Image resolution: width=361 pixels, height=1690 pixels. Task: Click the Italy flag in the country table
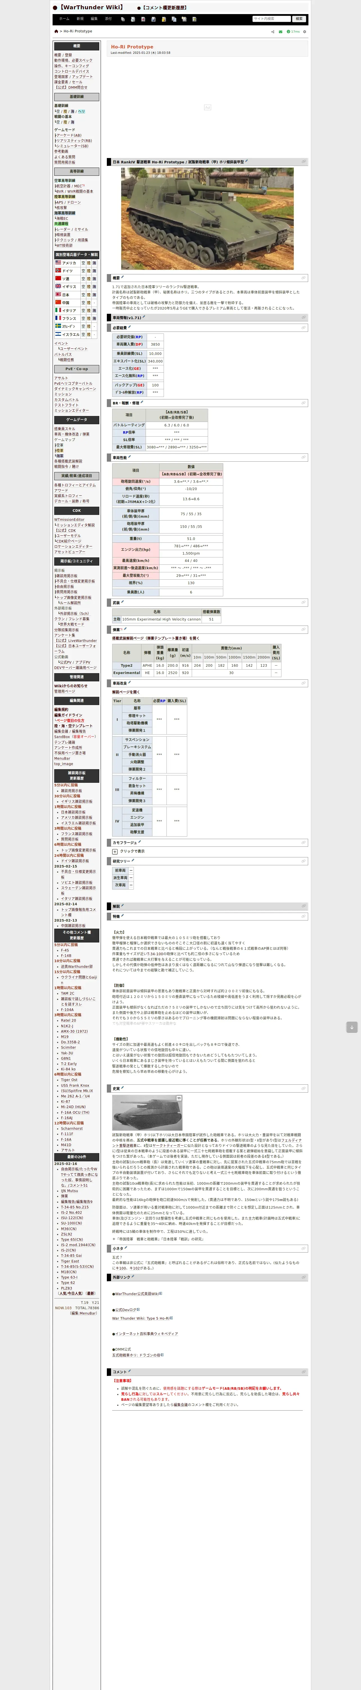point(58,310)
